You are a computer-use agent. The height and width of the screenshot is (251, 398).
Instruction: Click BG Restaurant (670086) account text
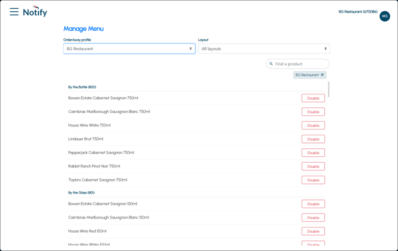358,12
